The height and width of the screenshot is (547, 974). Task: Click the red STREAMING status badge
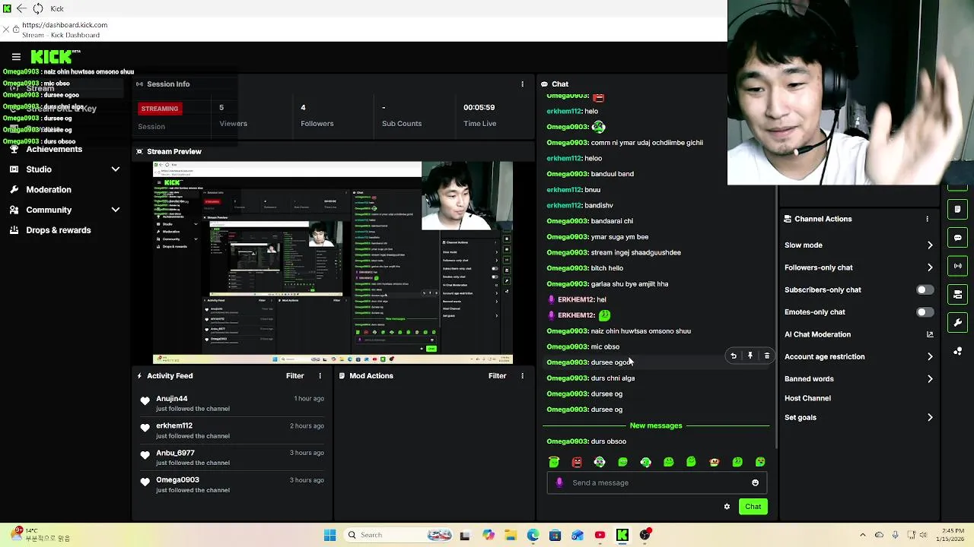[160, 109]
